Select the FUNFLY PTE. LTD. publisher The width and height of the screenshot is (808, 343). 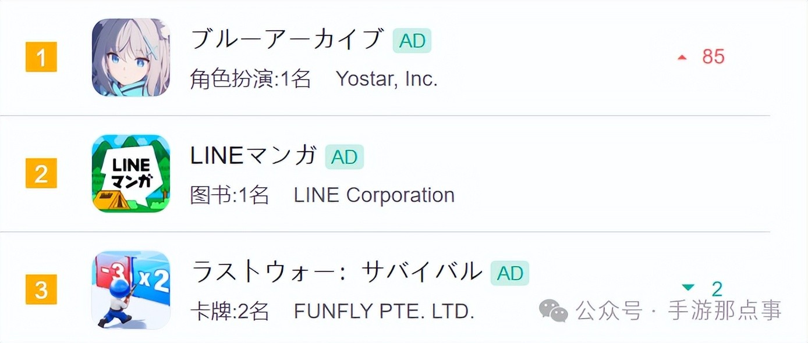click(384, 312)
